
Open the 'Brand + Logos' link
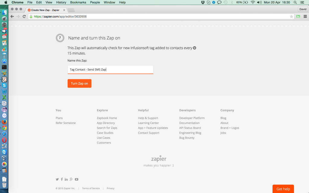(230, 128)
